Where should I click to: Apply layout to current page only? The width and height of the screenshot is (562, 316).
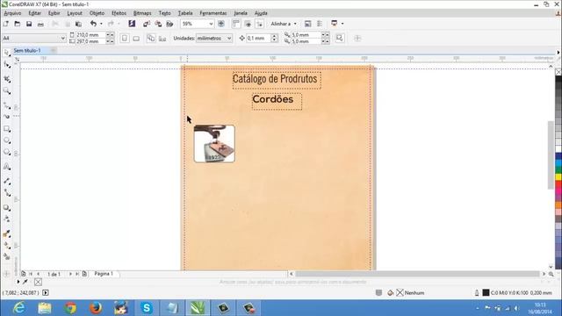[162, 38]
